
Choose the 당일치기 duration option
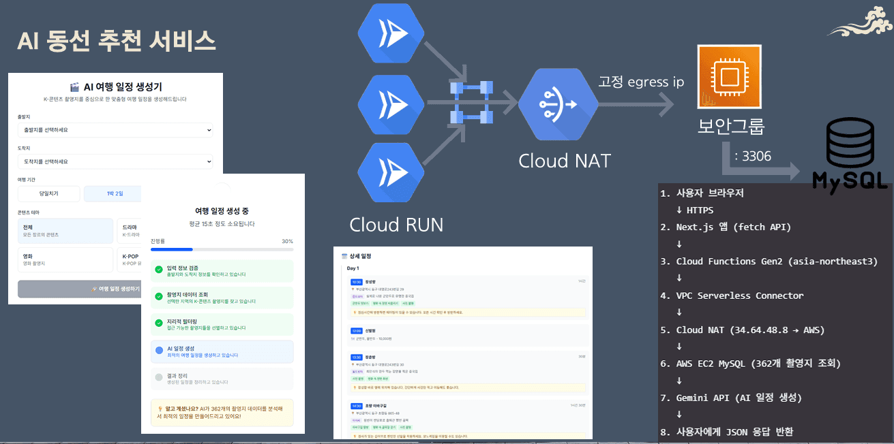pyautogui.click(x=48, y=193)
